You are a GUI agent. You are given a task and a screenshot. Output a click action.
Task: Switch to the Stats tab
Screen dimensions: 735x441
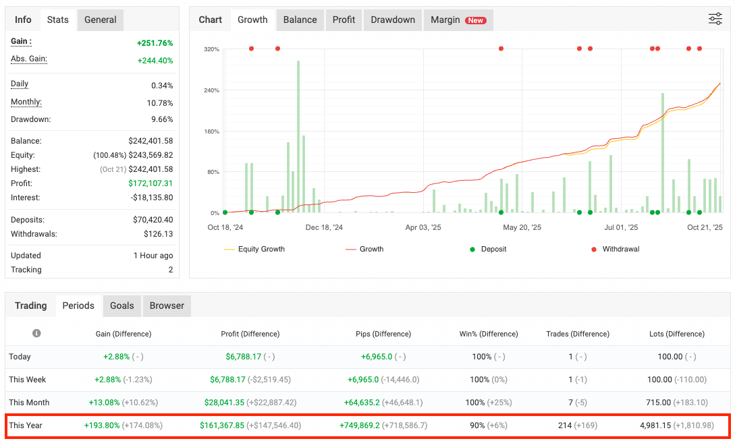(x=57, y=20)
